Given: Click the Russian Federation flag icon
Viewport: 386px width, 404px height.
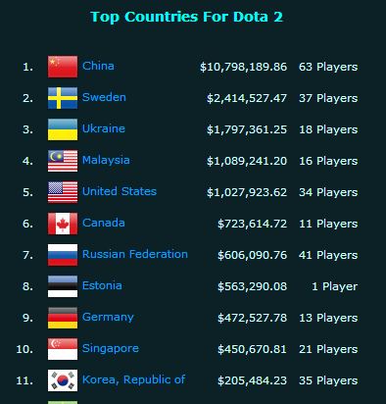Looking at the screenshot, I should [x=63, y=255].
